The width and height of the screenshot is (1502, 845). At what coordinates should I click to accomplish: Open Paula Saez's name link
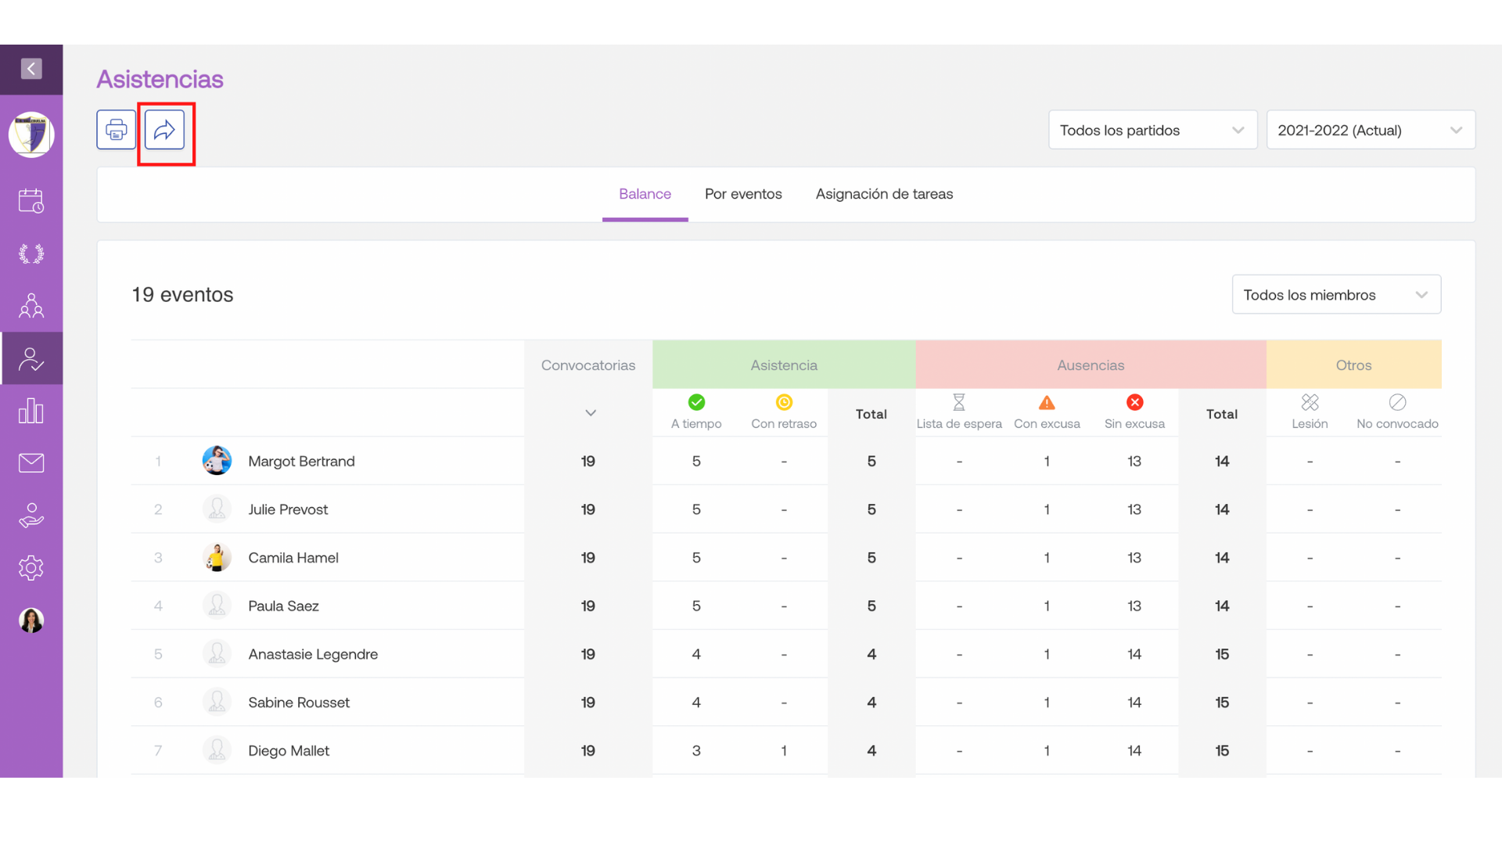click(283, 606)
